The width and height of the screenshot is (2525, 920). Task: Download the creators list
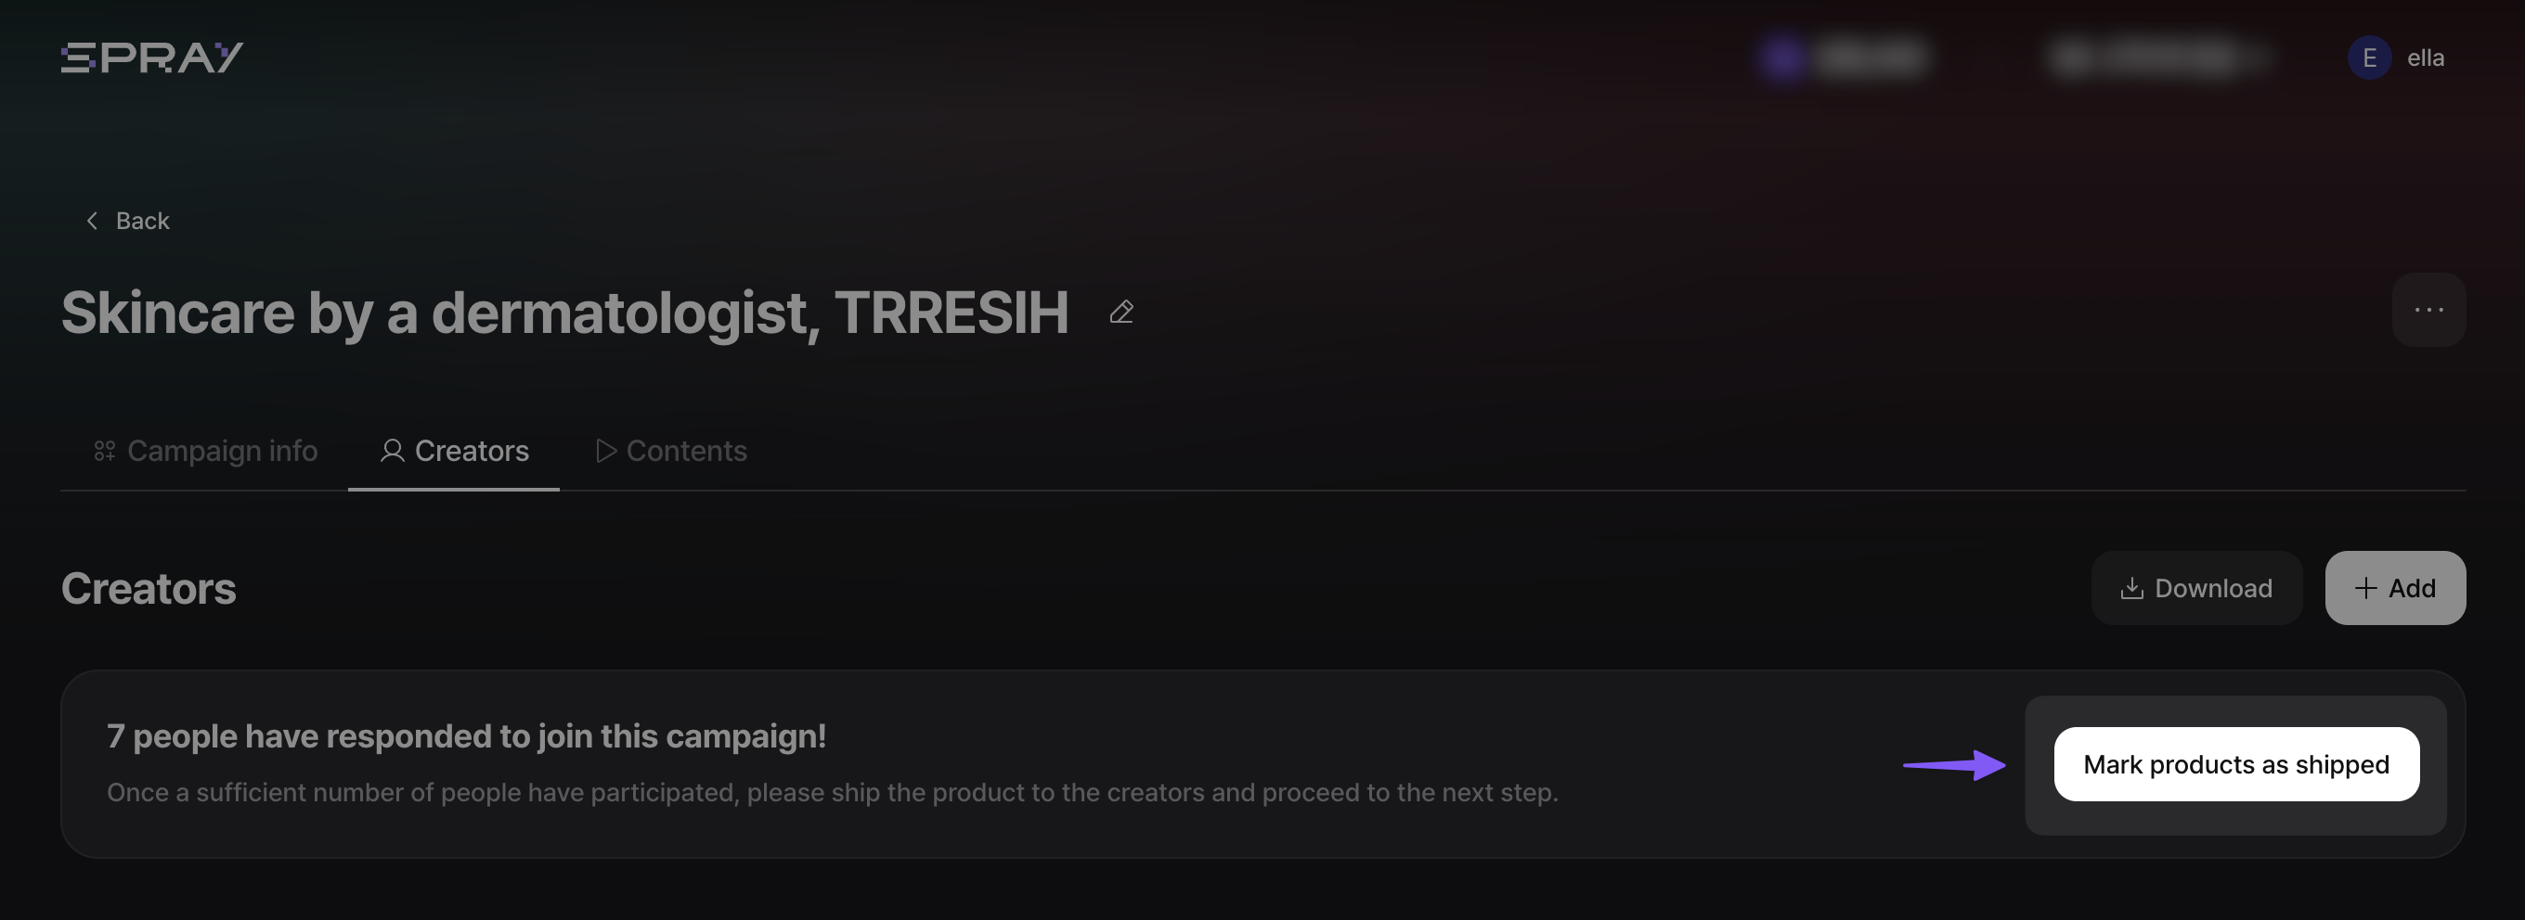point(2195,588)
